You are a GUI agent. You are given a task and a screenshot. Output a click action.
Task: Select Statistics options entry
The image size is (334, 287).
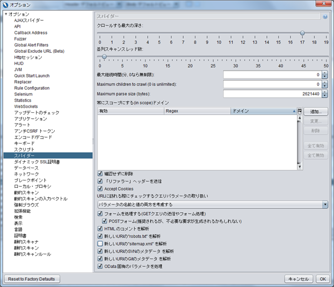click(23, 100)
